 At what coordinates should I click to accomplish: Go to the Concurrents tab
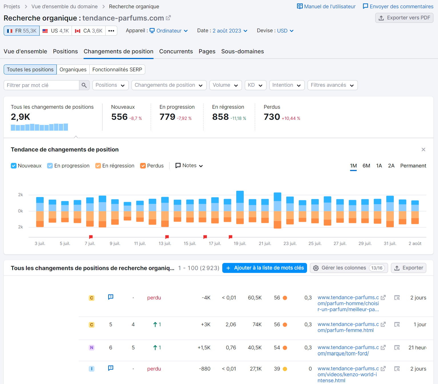point(176,51)
